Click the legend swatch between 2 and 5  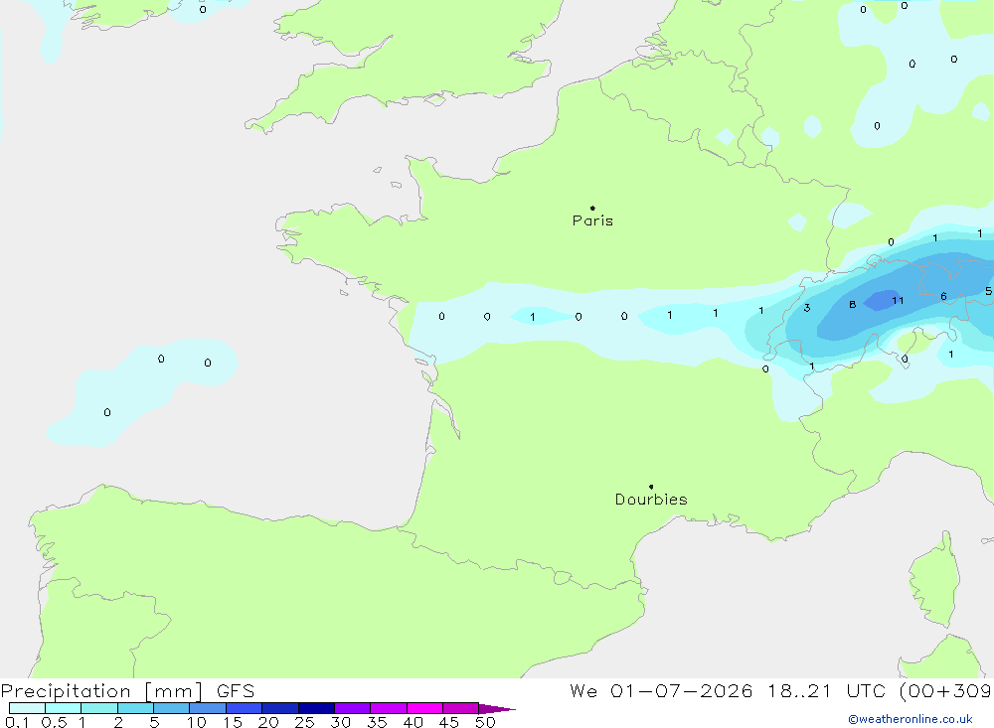135,708
